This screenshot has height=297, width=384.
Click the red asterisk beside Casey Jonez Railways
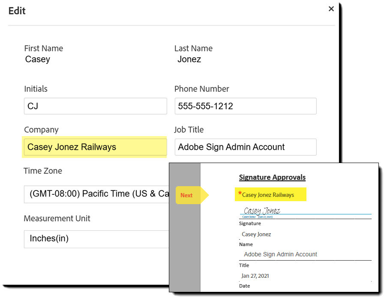[x=239, y=194]
